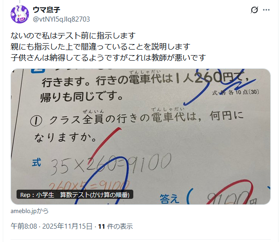279x242 pixels.
Task: Open the @vtNYI5qJIq82703 handle link
Action: coord(62,19)
